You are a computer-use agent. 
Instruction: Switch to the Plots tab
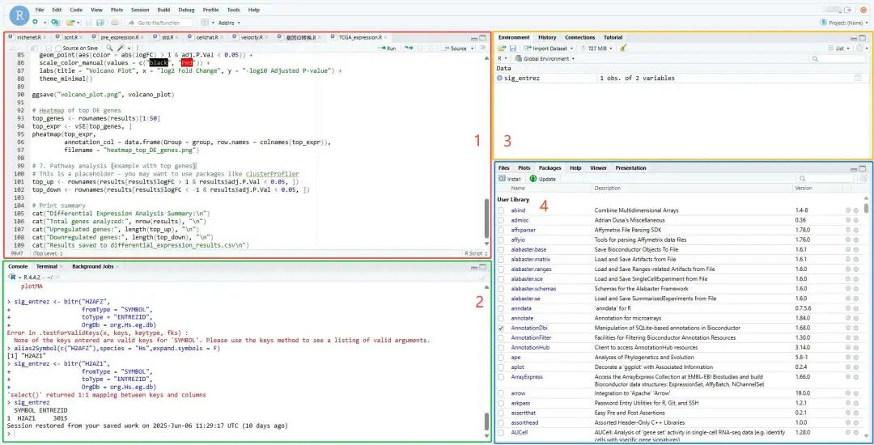click(x=524, y=167)
